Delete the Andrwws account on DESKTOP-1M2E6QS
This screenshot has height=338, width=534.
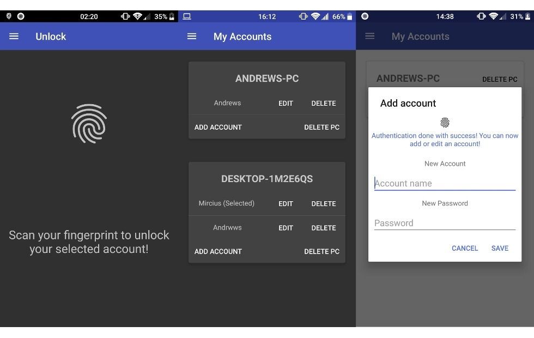click(x=323, y=227)
